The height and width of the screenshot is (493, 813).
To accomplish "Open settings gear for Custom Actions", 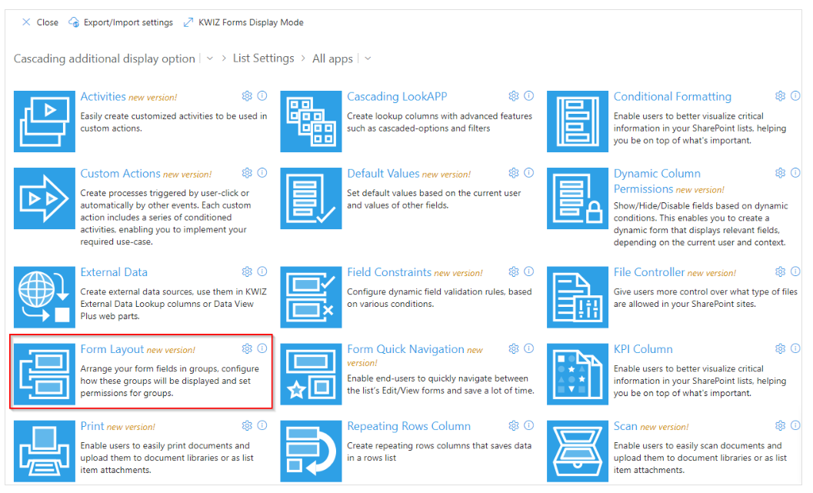I will (247, 172).
